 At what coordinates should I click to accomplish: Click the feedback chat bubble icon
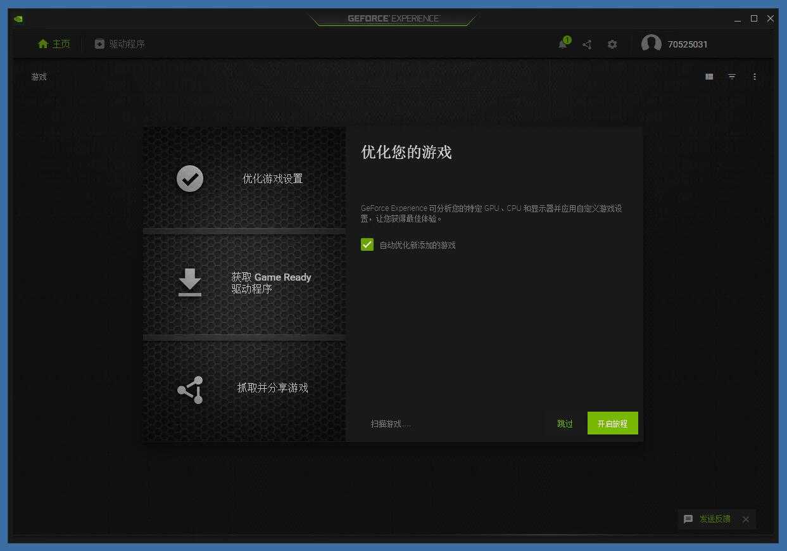(688, 519)
